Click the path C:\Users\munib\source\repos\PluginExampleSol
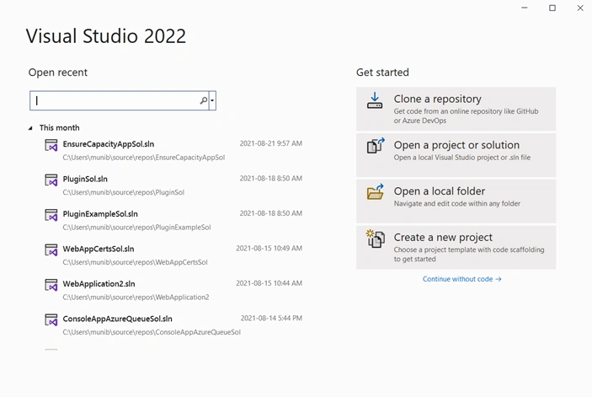This screenshot has width=592, height=397. 136,228
